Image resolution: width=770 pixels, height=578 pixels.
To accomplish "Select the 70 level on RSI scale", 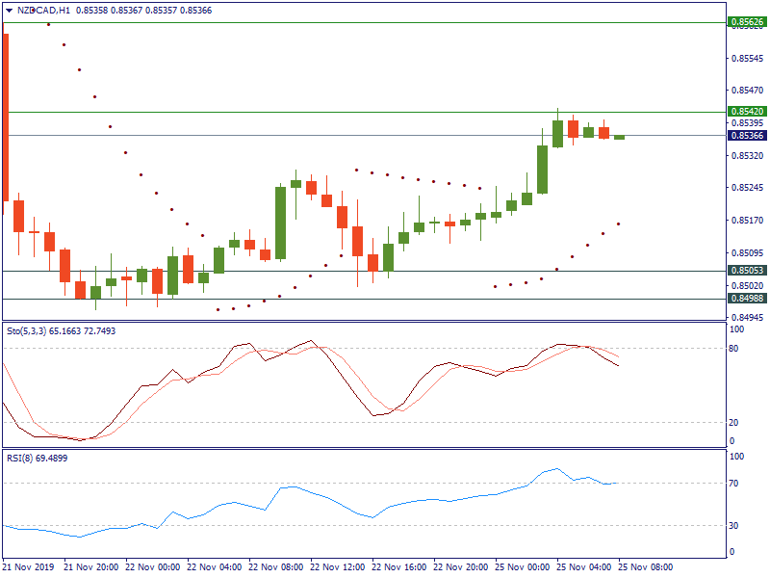I will (735, 483).
